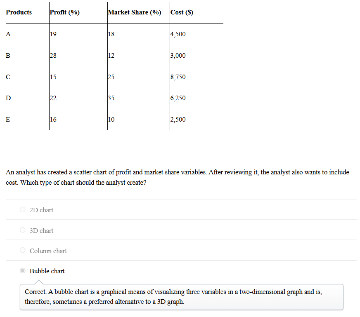Click product A row label
The height and width of the screenshot is (317, 360).
point(8,34)
